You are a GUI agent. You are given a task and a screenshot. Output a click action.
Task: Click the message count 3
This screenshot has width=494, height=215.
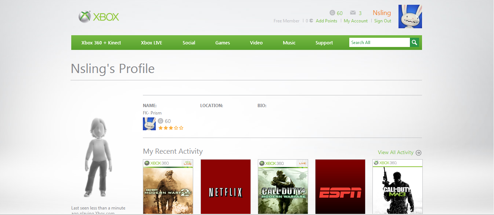tap(360, 13)
